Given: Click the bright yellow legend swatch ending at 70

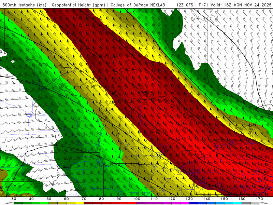Looking at the screenshot, I should (80, 203).
